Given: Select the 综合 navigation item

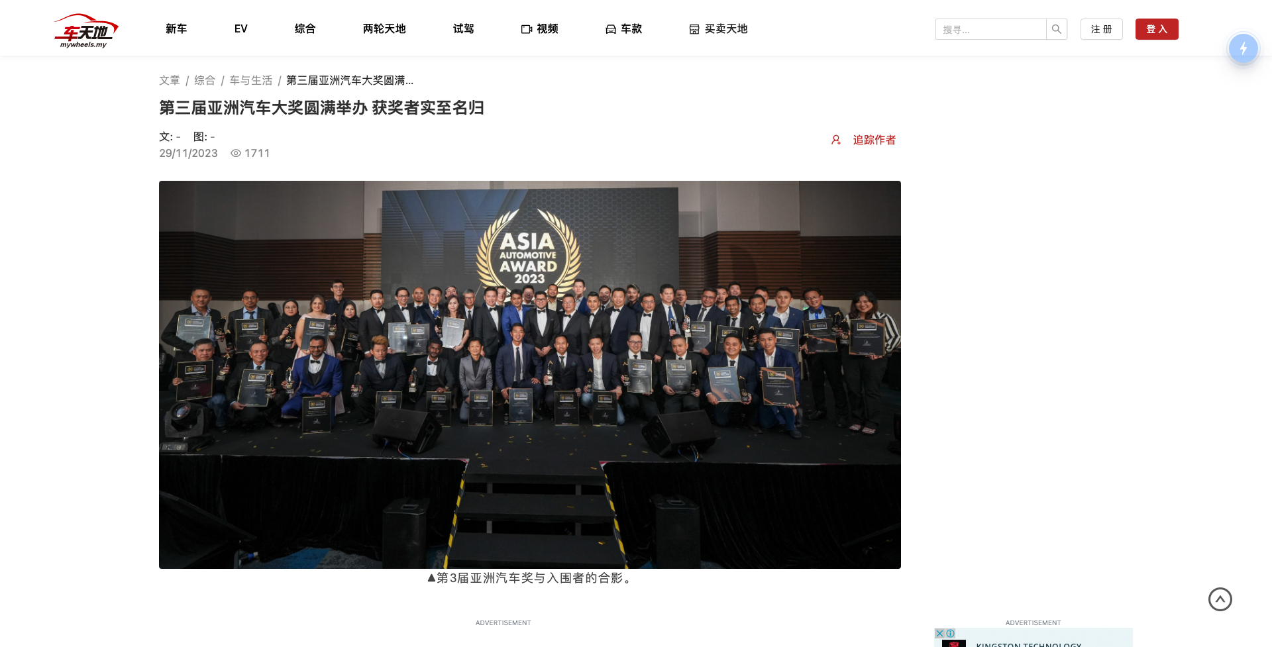Looking at the screenshot, I should point(305,28).
